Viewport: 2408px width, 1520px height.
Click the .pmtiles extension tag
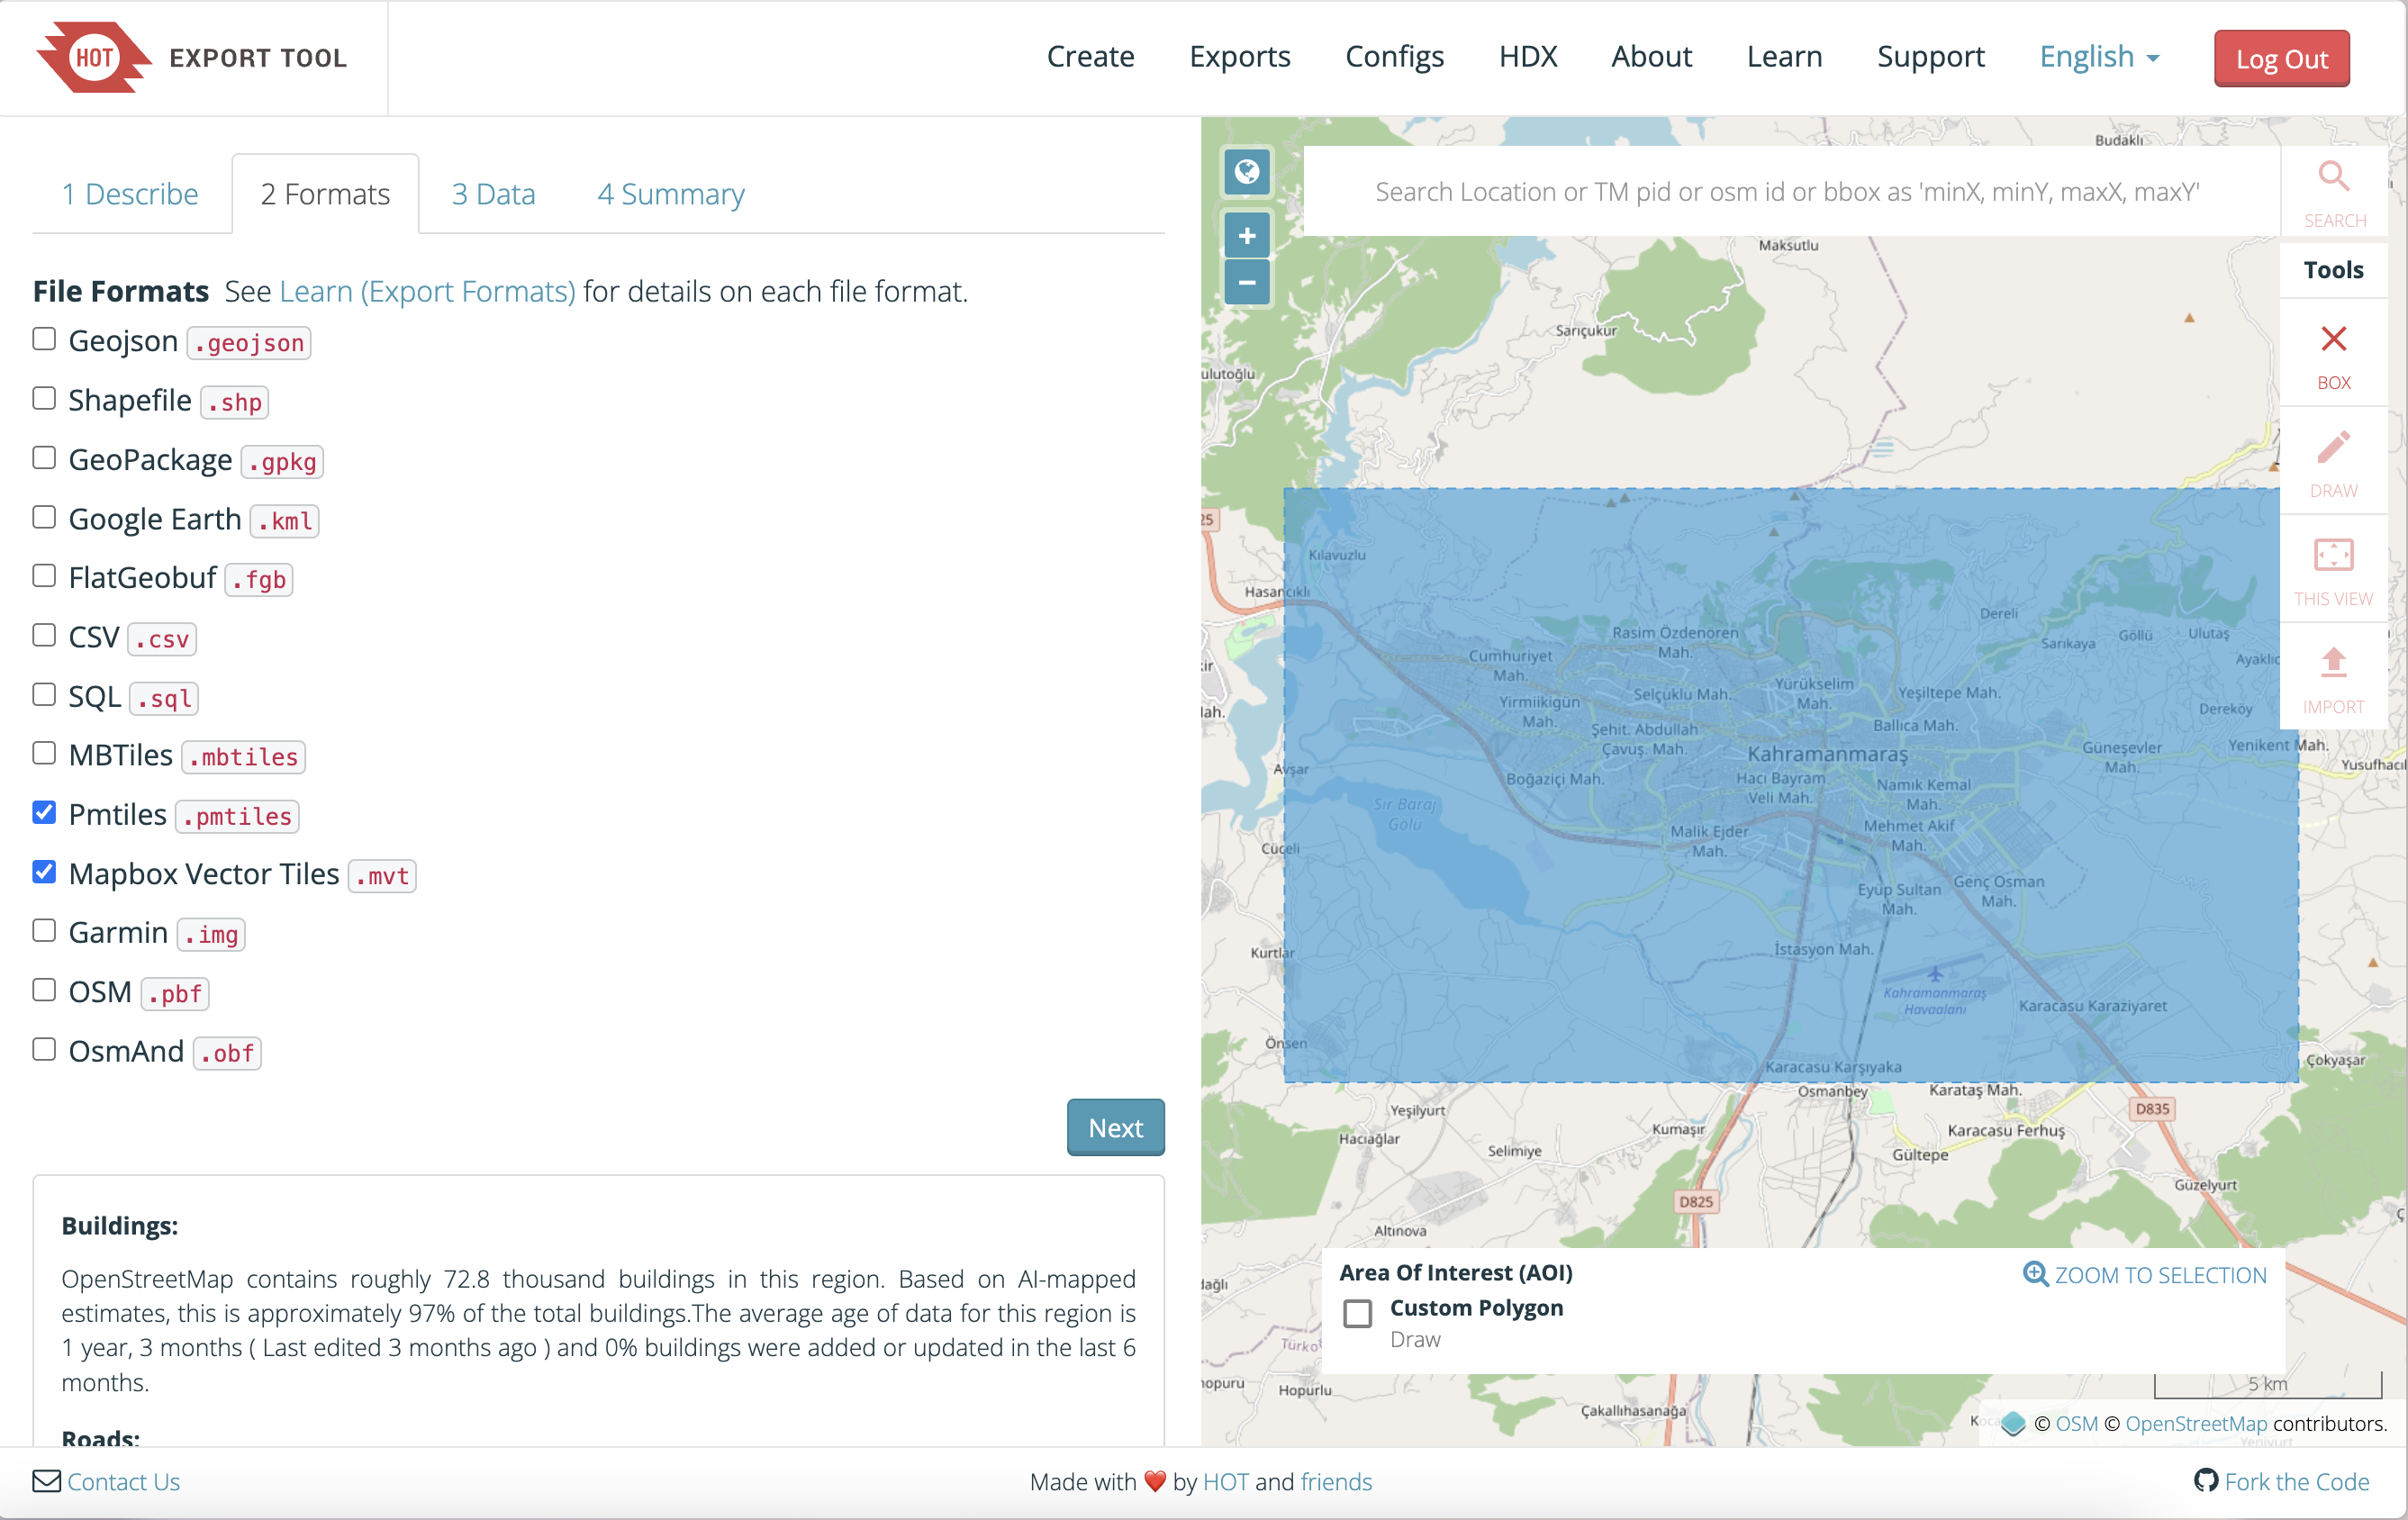click(x=237, y=816)
